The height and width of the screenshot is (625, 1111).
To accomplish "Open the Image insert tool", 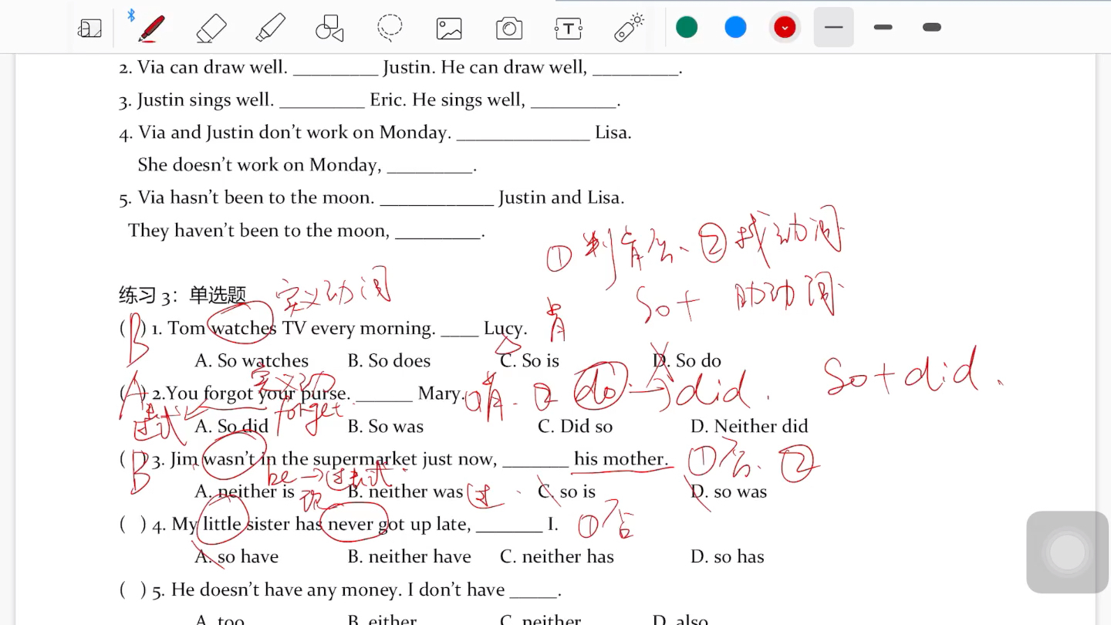I will [449, 29].
